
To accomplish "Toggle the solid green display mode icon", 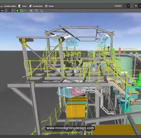I will [x=17, y=11].
